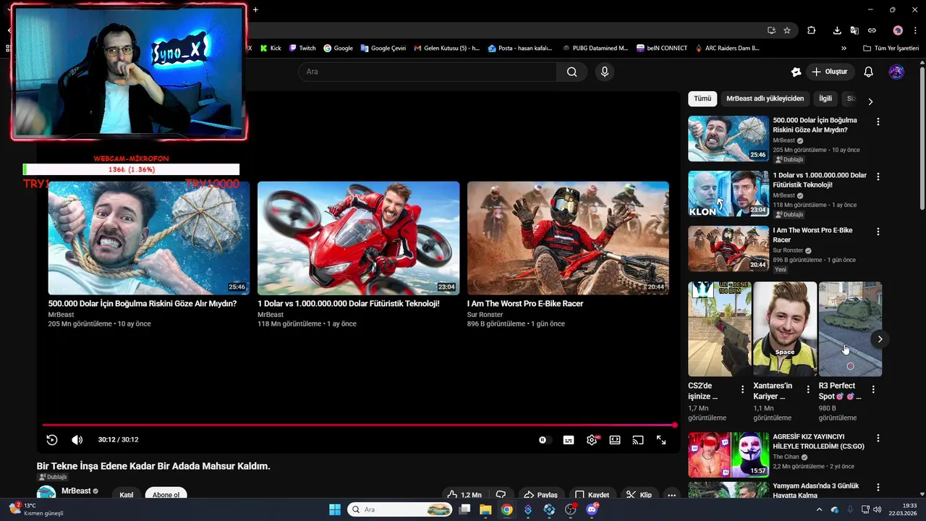Viewport: 926px width, 521px height.
Task: Open Chrome downloads icon
Action: (x=837, y=30)
